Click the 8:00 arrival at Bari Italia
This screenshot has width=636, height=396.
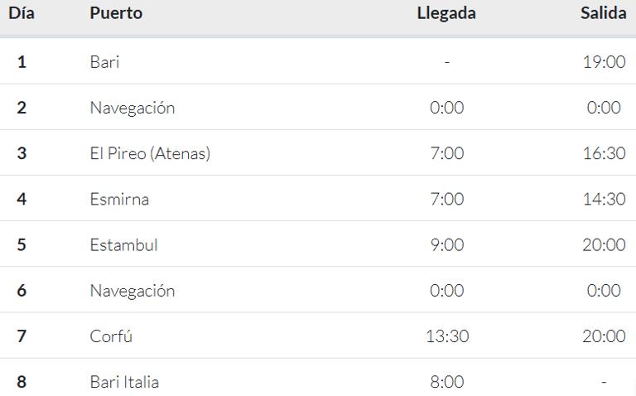click(x=447, y=382)
